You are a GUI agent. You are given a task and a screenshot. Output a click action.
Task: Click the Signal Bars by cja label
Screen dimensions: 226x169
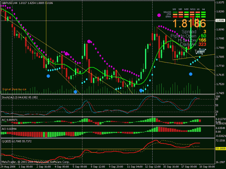click(x=14, y=89)
